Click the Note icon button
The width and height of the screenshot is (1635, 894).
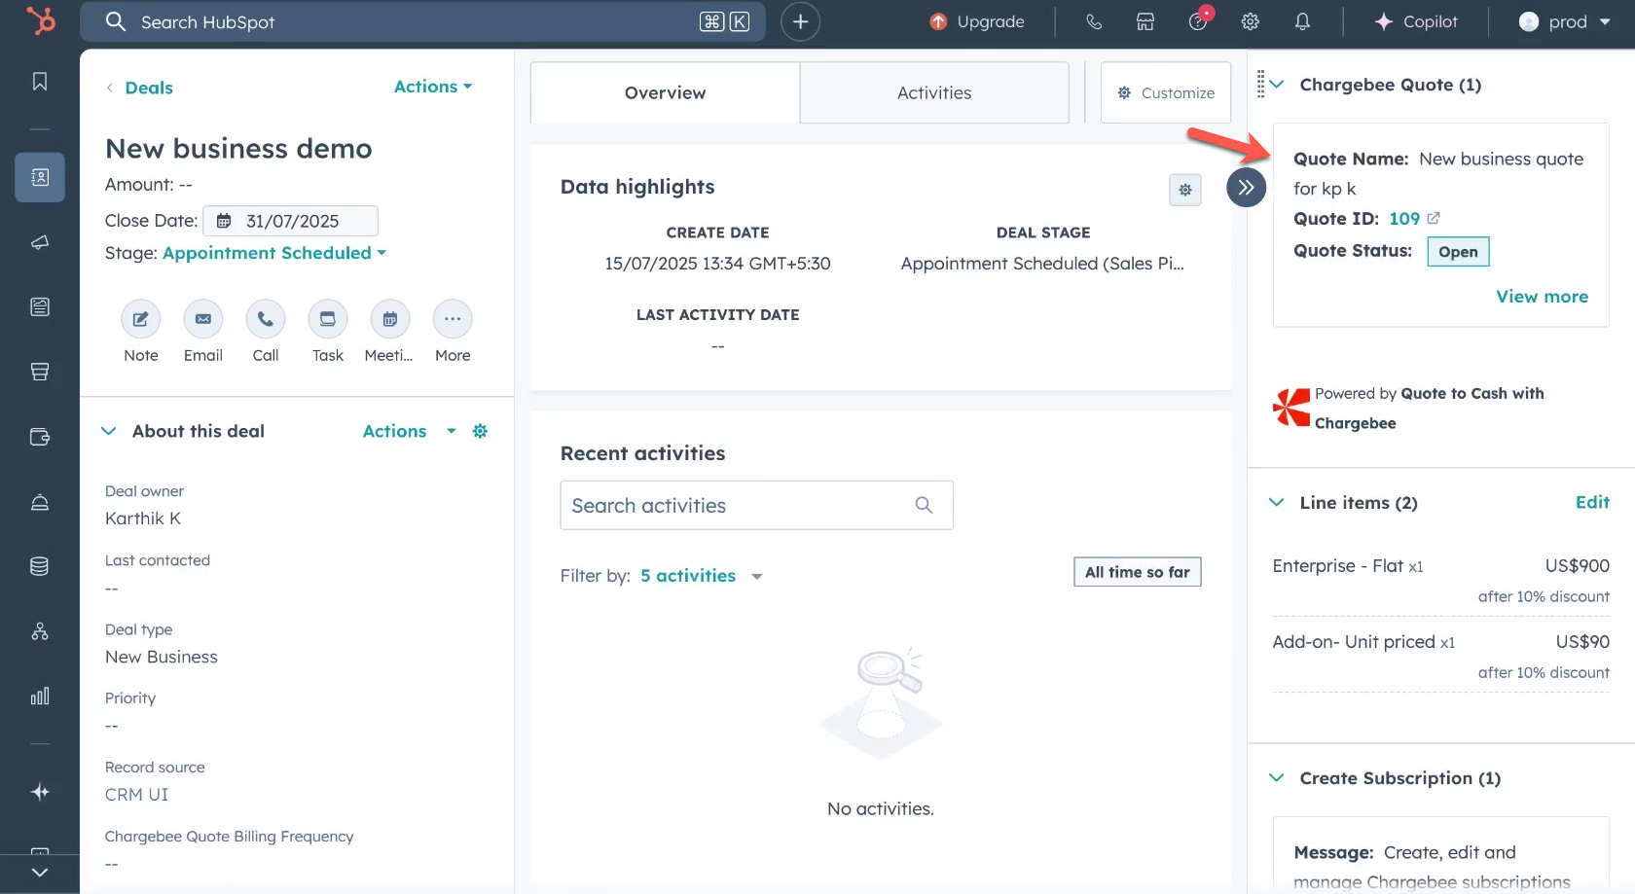(x=140, y=319)
